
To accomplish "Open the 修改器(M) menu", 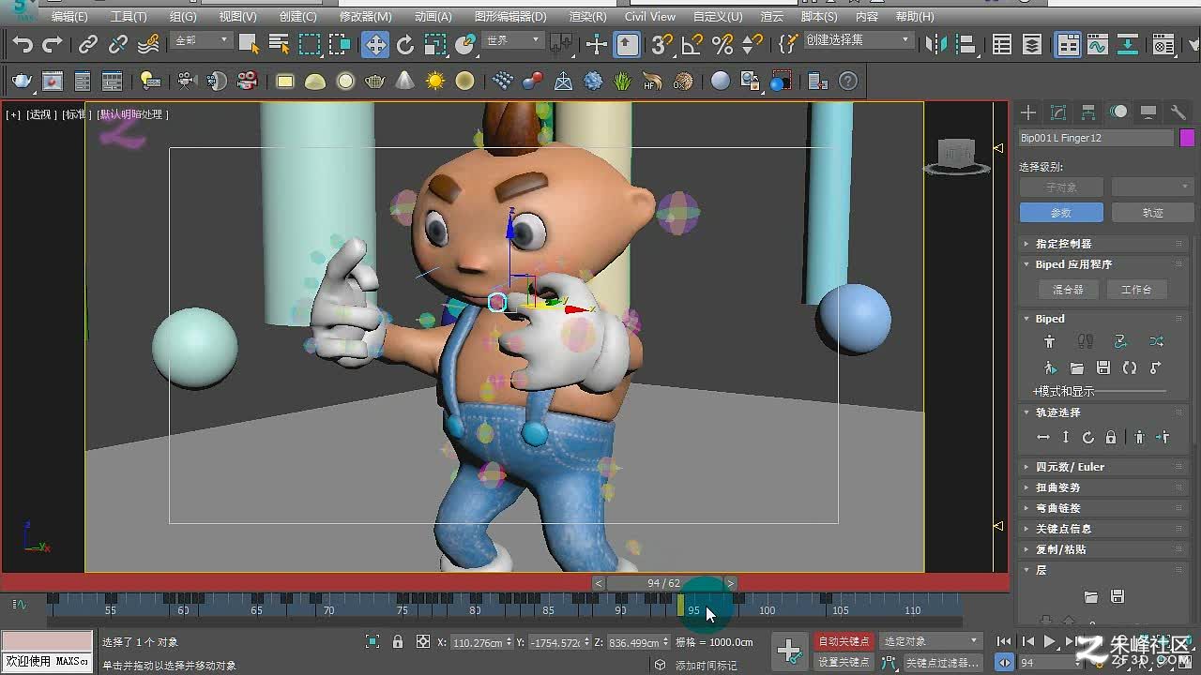I will pos(365,17).
